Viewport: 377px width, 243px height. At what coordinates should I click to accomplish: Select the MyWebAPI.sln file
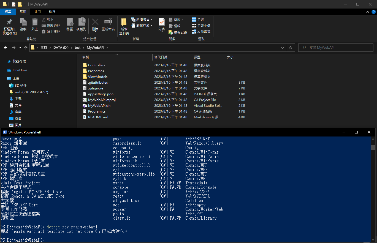99,106
